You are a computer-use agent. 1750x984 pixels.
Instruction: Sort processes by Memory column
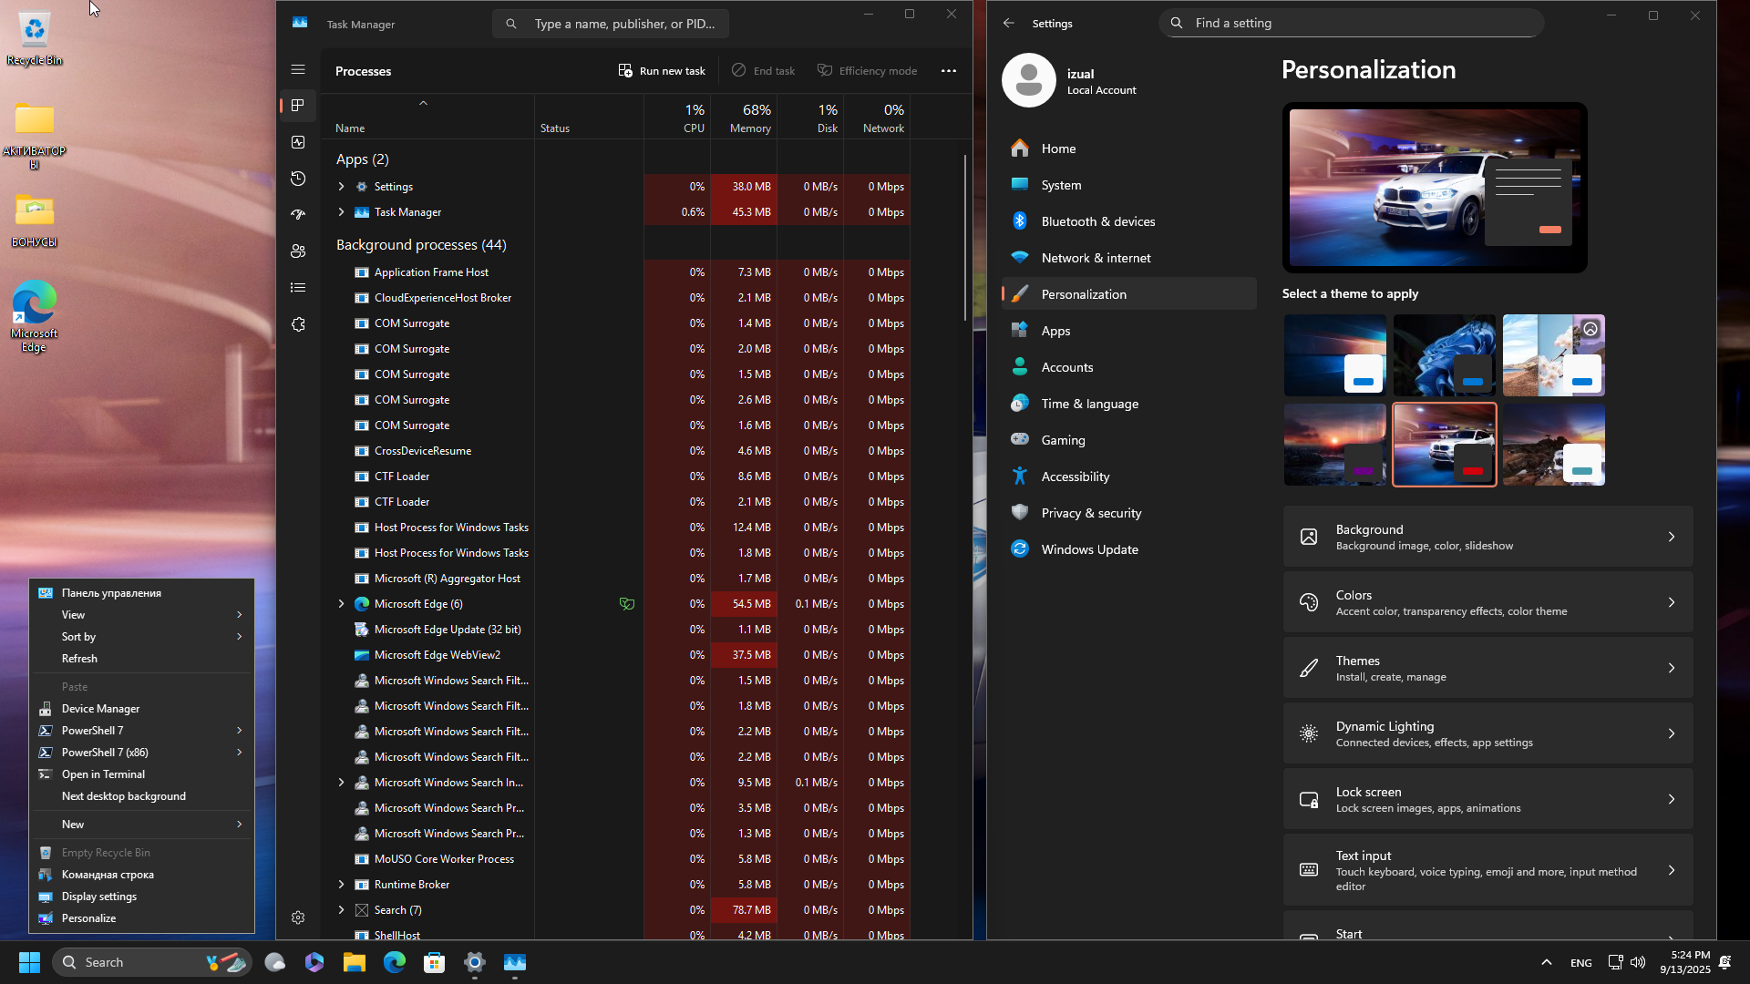(744, 118)
